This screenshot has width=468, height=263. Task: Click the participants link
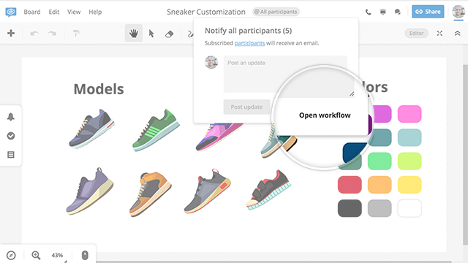click(x=249, y=43)
